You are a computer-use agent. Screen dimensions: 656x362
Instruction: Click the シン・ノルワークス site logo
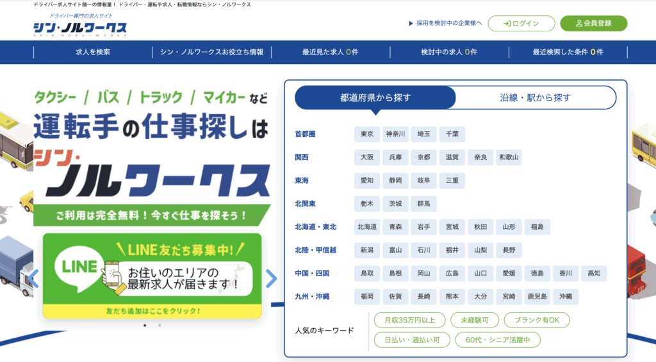click(x=80, y=27)
